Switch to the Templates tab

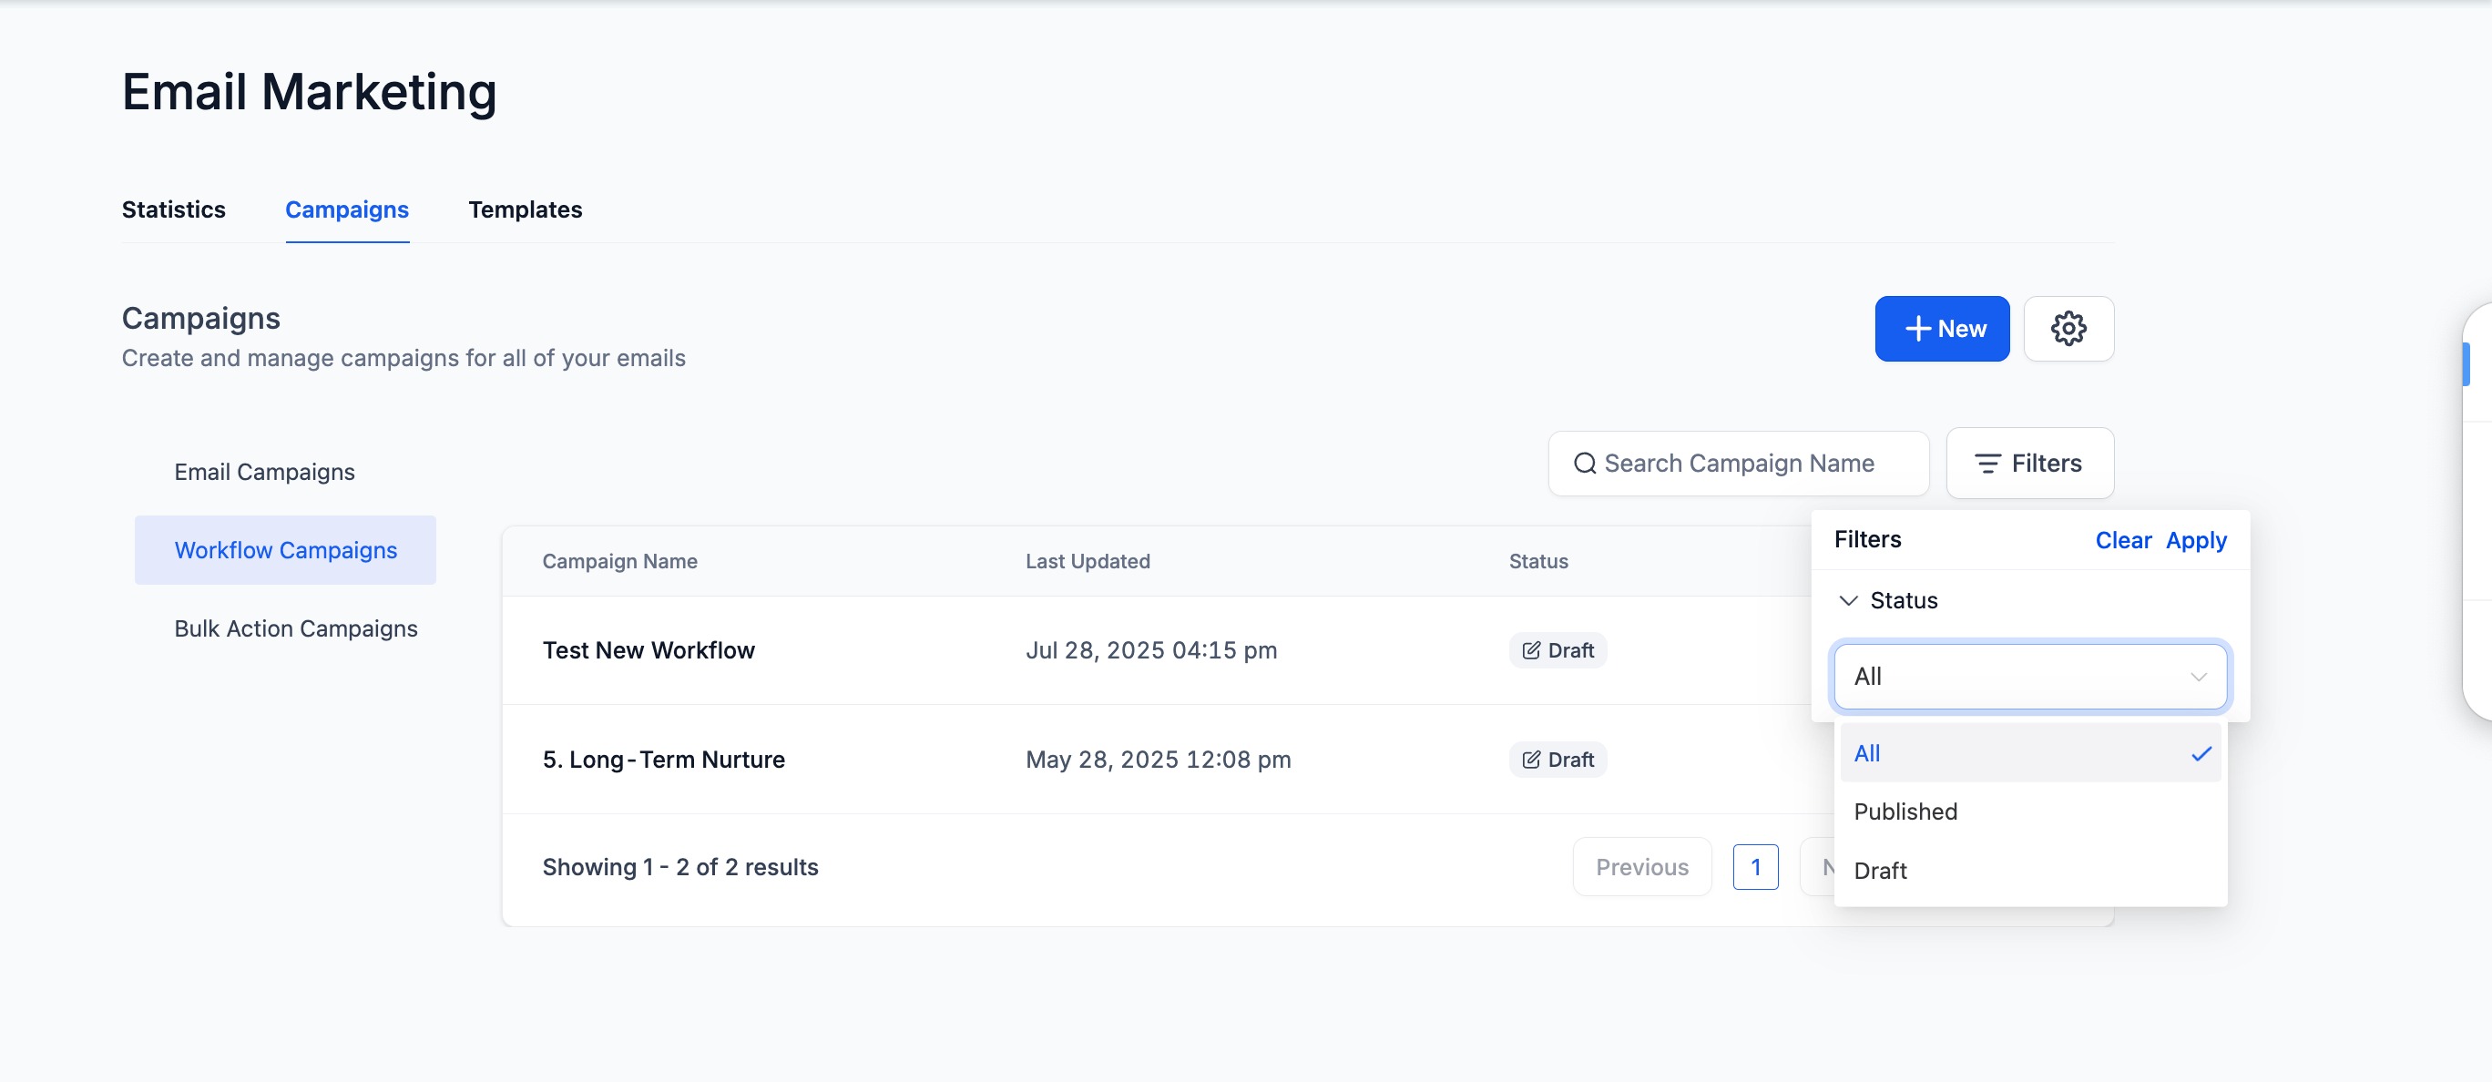[525, 209]
